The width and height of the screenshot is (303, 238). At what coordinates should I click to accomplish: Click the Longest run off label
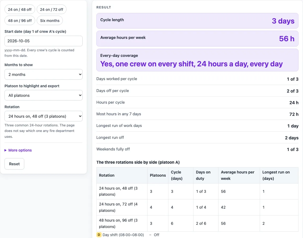coord(110,138)
